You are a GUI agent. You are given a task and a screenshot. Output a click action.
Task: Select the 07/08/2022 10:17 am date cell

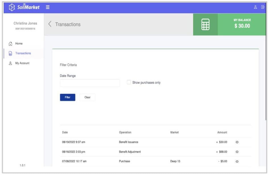click(74, 161)
